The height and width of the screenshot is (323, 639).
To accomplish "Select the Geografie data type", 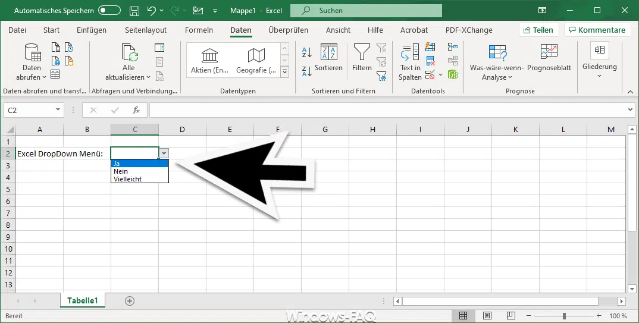I will tap(256, 61).
